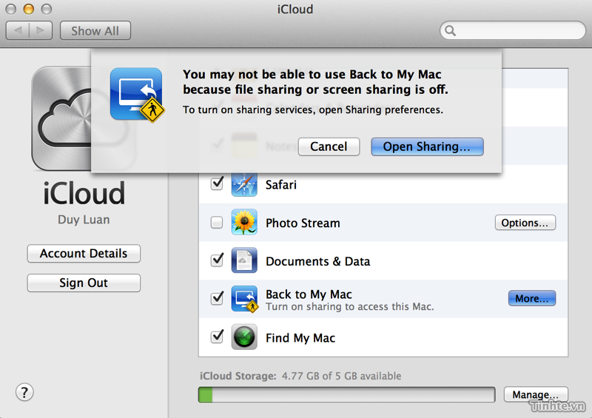Click the 'iCloud Storage:' label
The width and height of the screenshot is (592, 418).
(238, 376)
